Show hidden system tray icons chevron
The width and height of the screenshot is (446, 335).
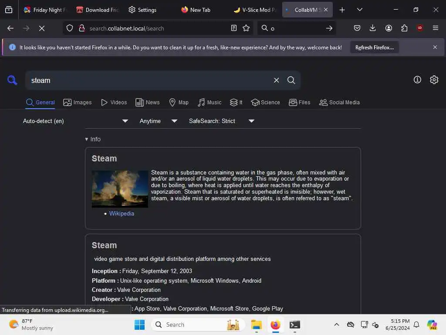337,325
